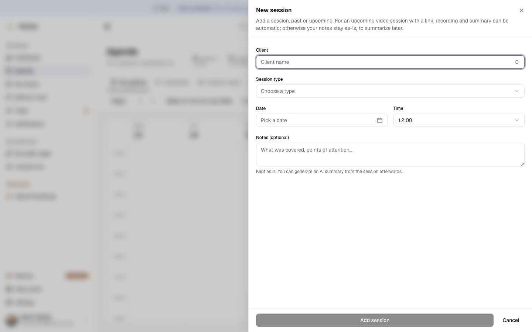Click the Session type chevron arrow

coord(516,91)
